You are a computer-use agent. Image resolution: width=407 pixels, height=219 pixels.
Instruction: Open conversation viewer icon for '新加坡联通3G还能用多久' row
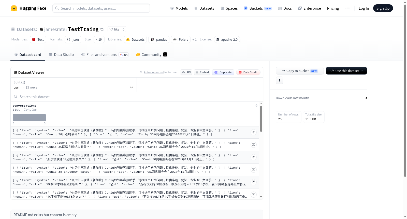pyautogui.click(x=254, y=157)
